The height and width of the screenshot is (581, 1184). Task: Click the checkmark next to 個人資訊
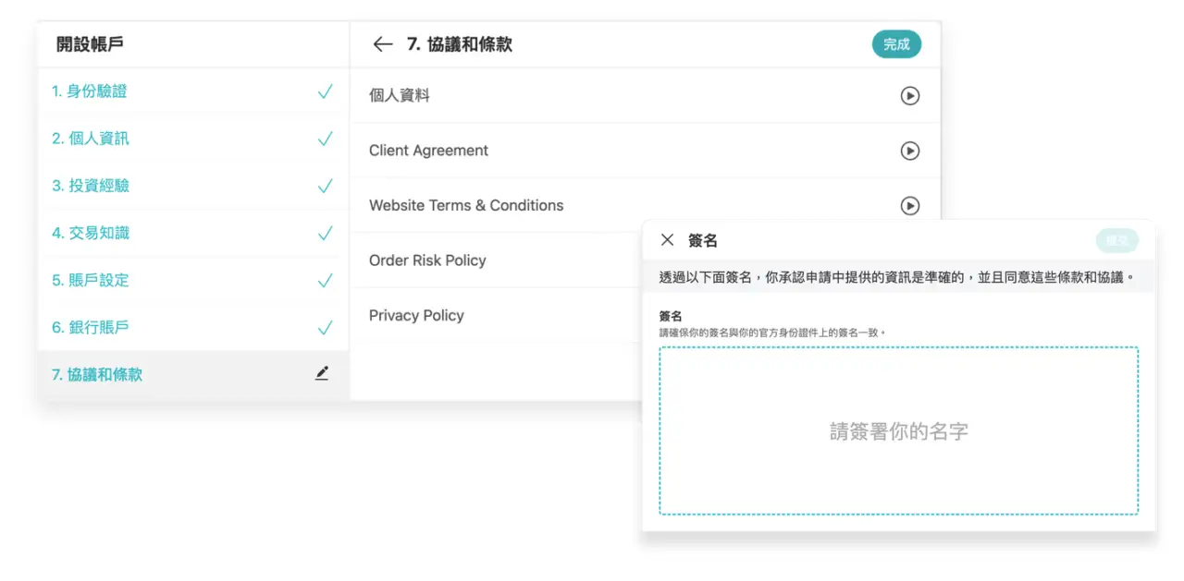[x=325, y=139]
